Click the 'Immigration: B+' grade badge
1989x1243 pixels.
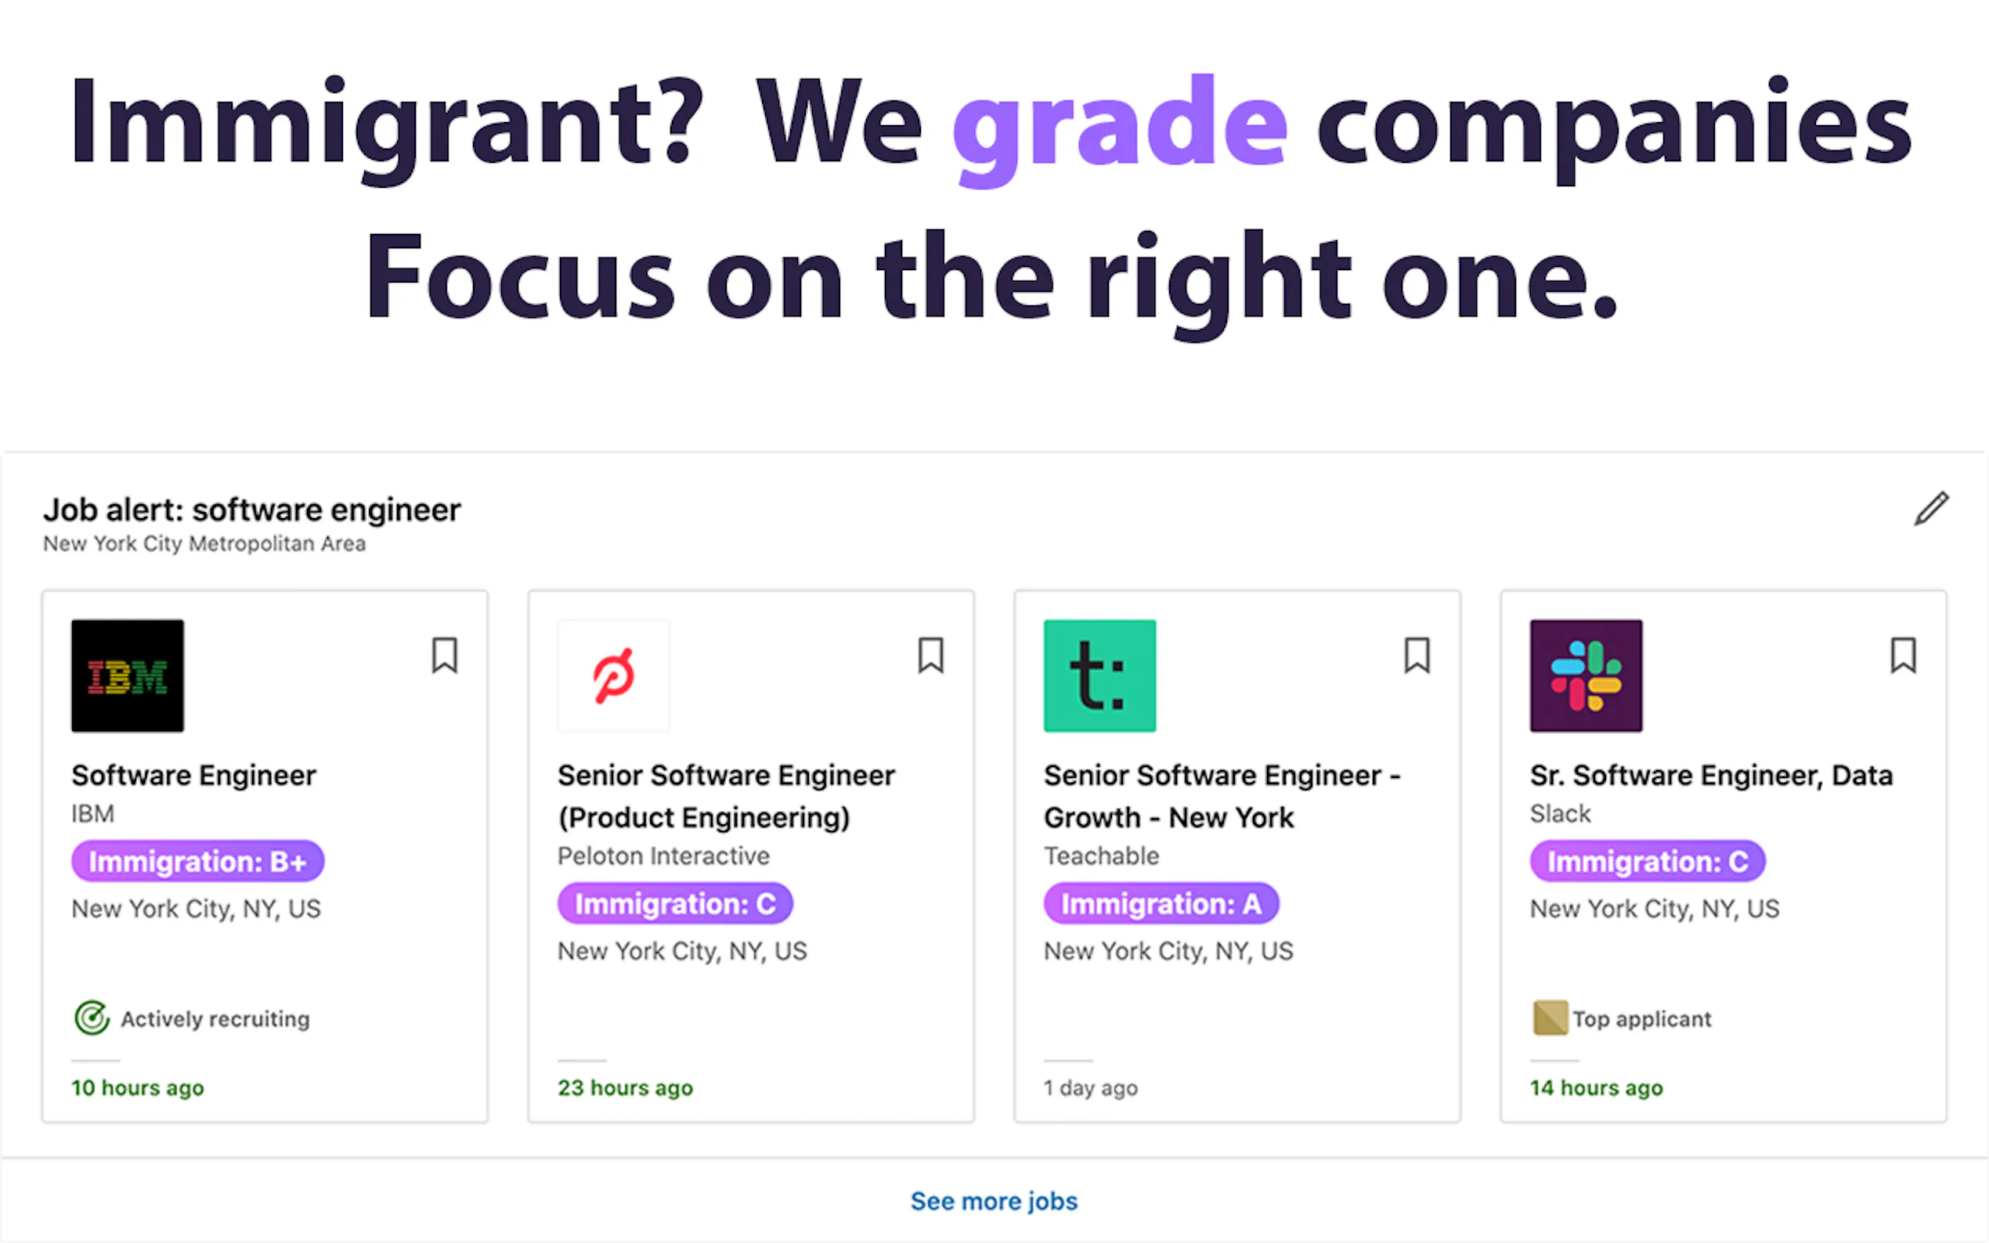197,862
